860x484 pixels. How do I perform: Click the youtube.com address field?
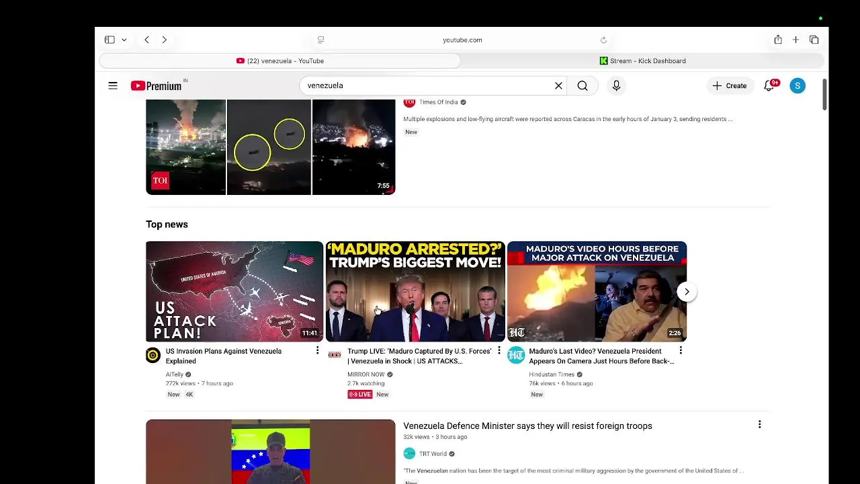pos(462,40)
